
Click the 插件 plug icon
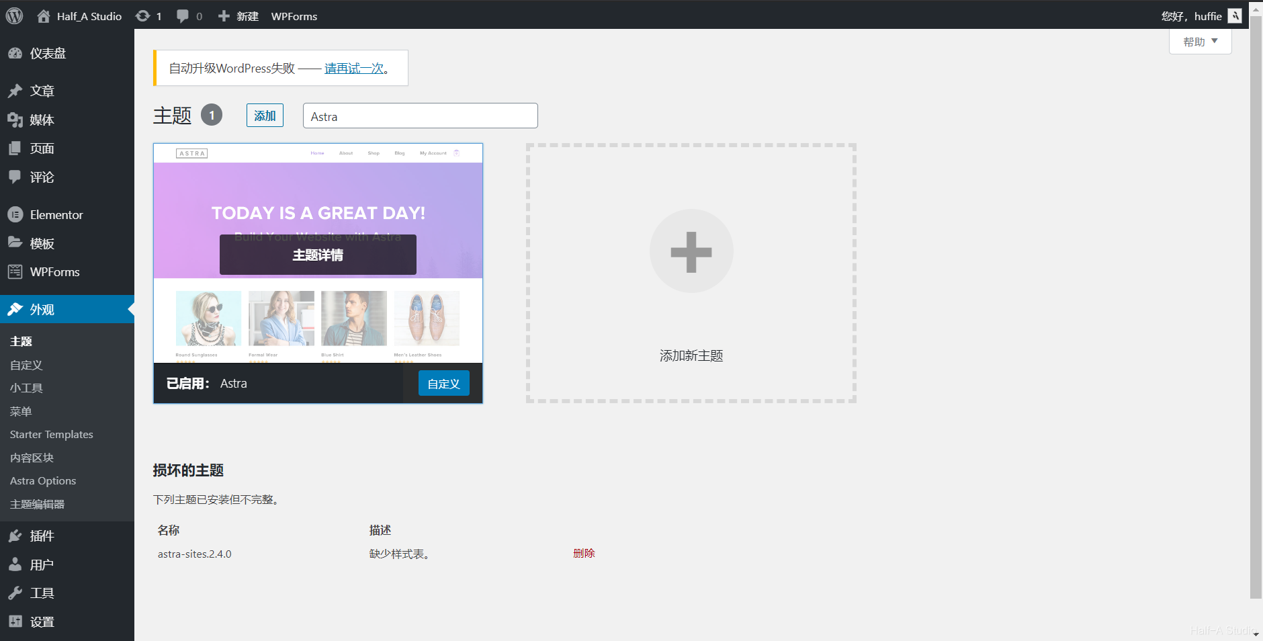(x=15, y=536)
